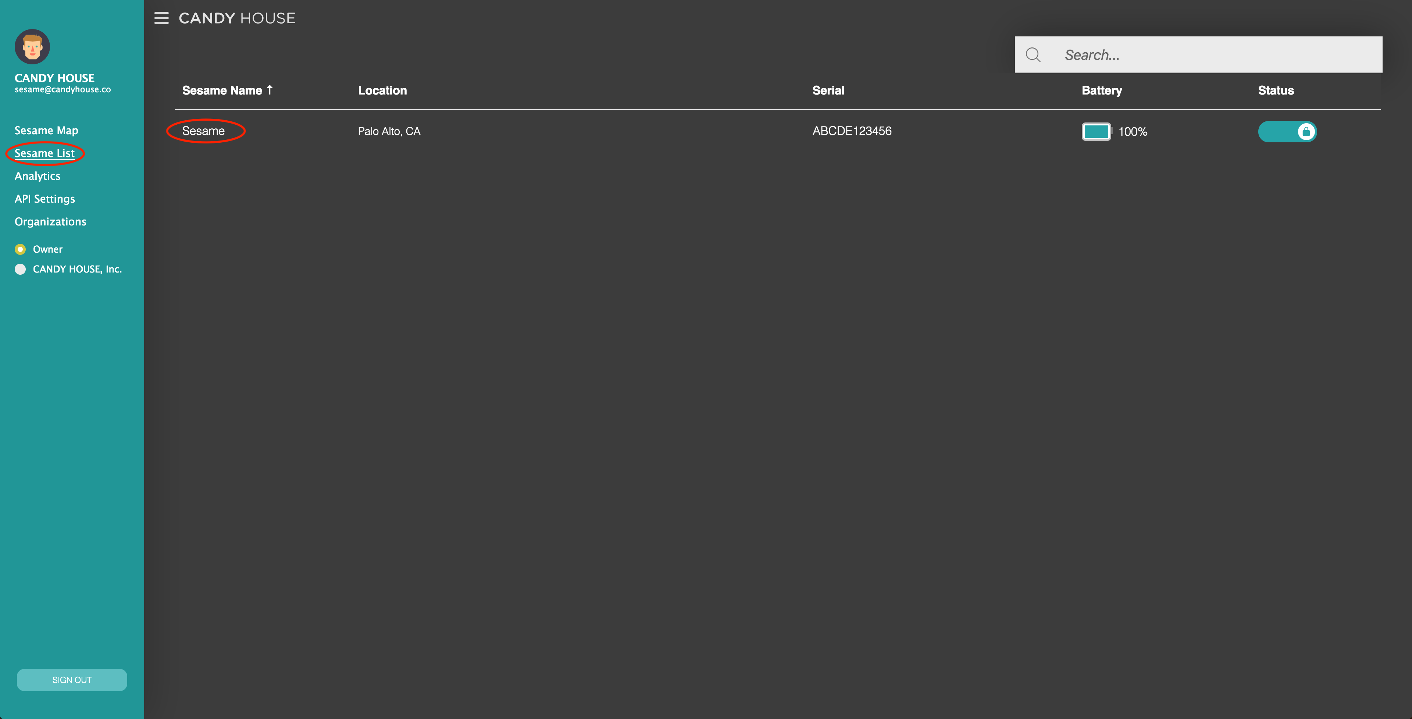Click serial ABCDE123456
This screenshot has width=1412, height=719.
pyautogui.click(x=852, y=131)
